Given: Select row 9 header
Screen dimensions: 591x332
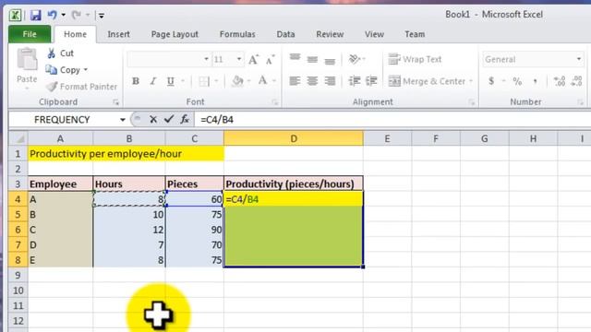Looking at the screenshot, I should click(x=18, y=275).
